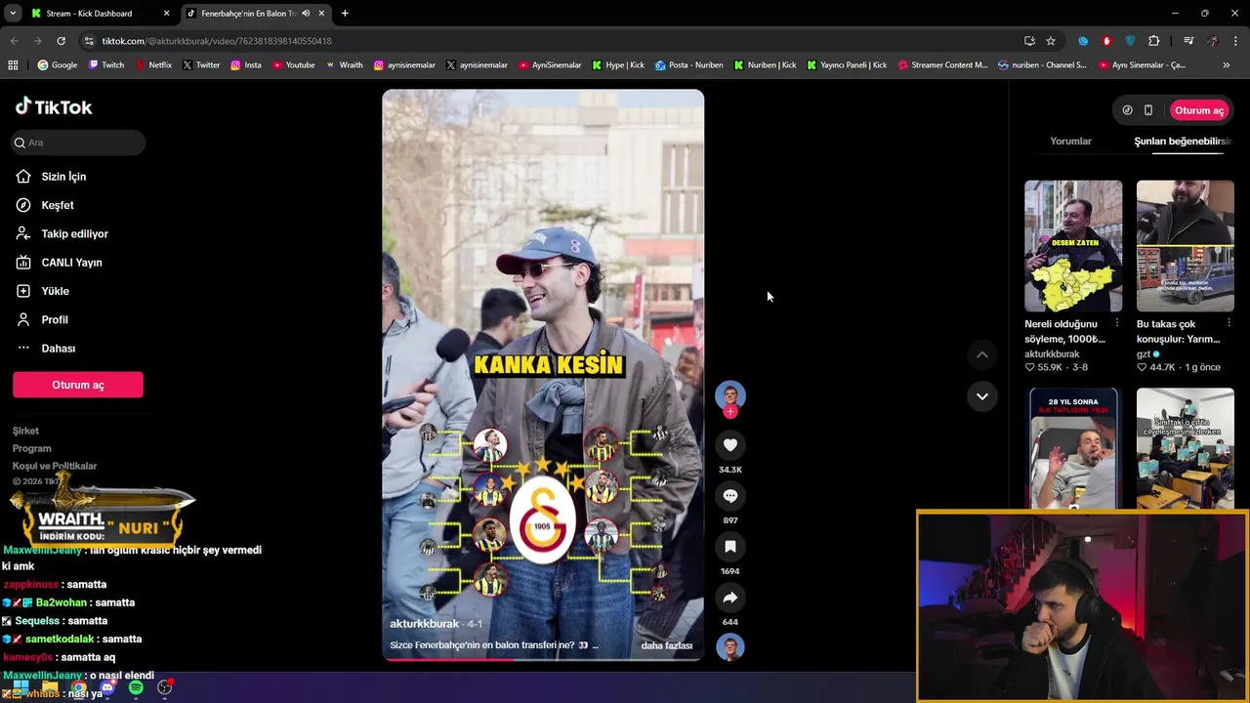Follow creator with red plus badge
Image resolution: width=1250 pixels, height=703 pixels.
tap(729, 412)
